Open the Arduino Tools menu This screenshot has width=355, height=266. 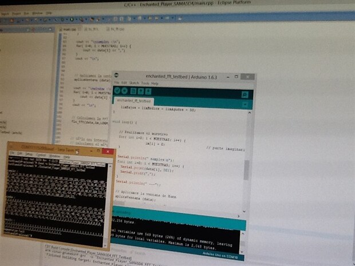[145, 84]
